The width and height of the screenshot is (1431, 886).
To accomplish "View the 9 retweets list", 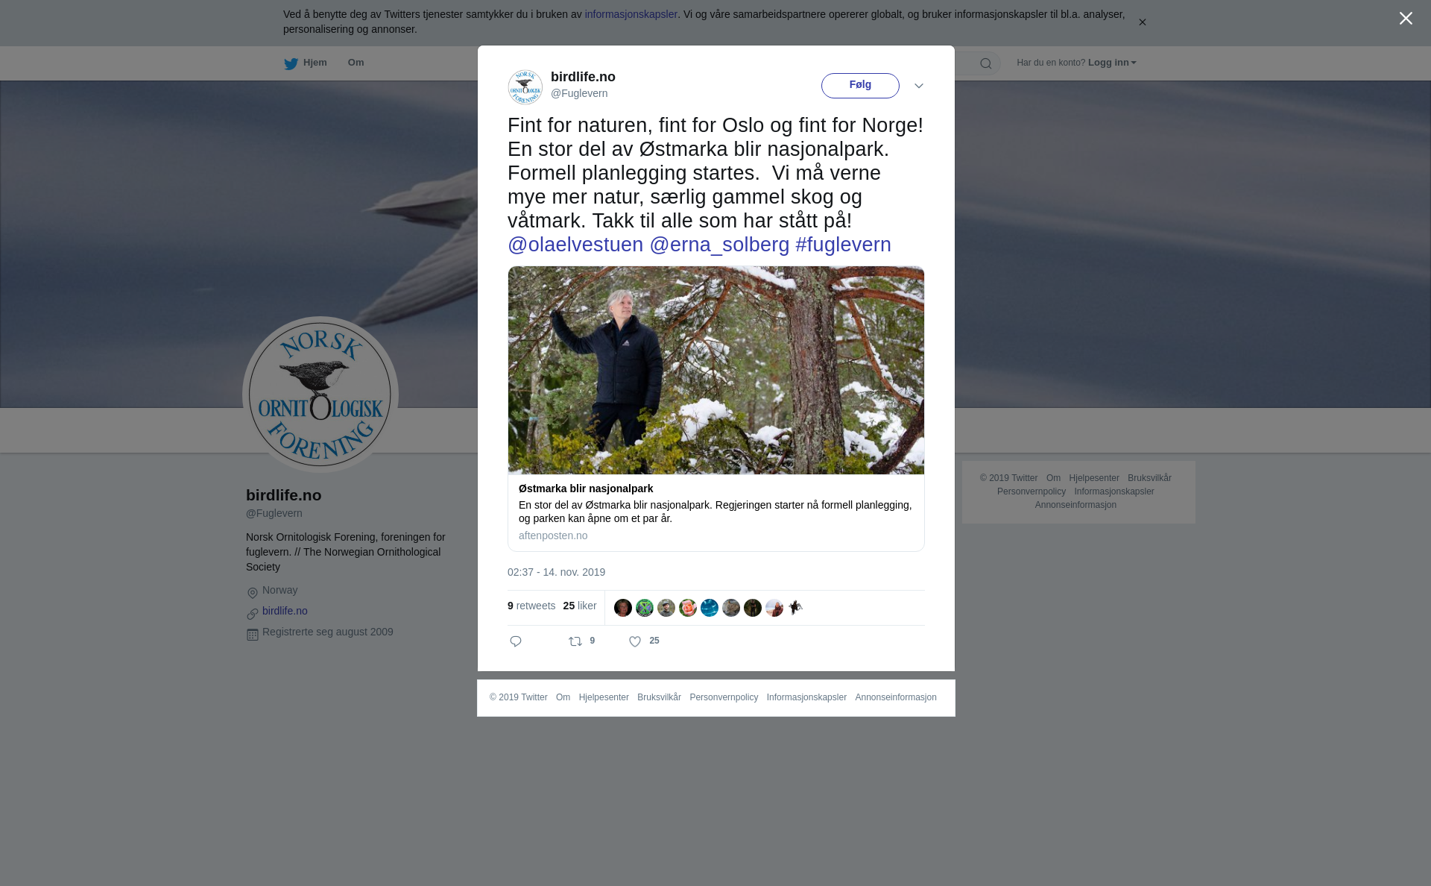I will [531, 606].
